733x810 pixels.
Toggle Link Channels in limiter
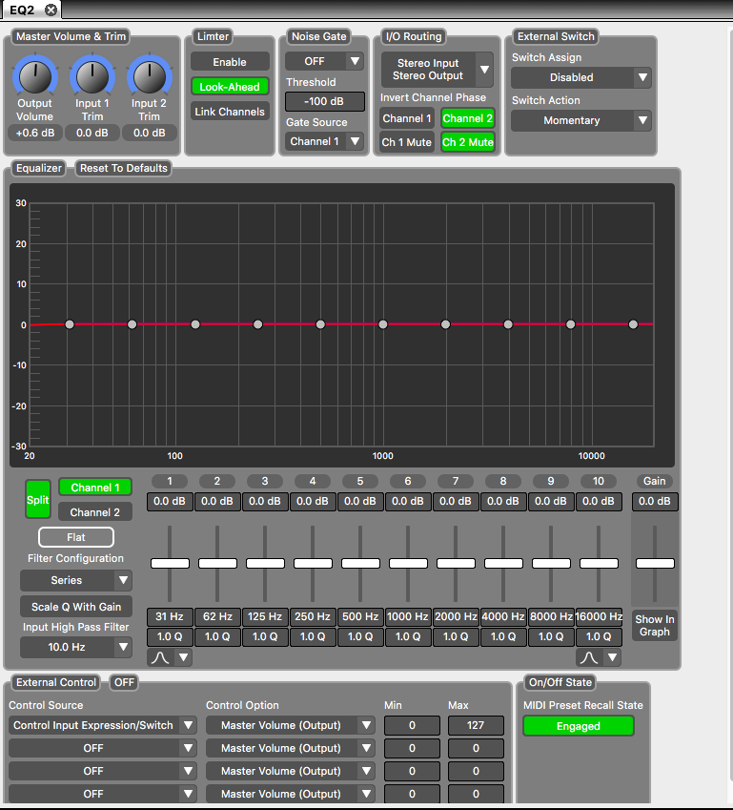pos(230,111)
